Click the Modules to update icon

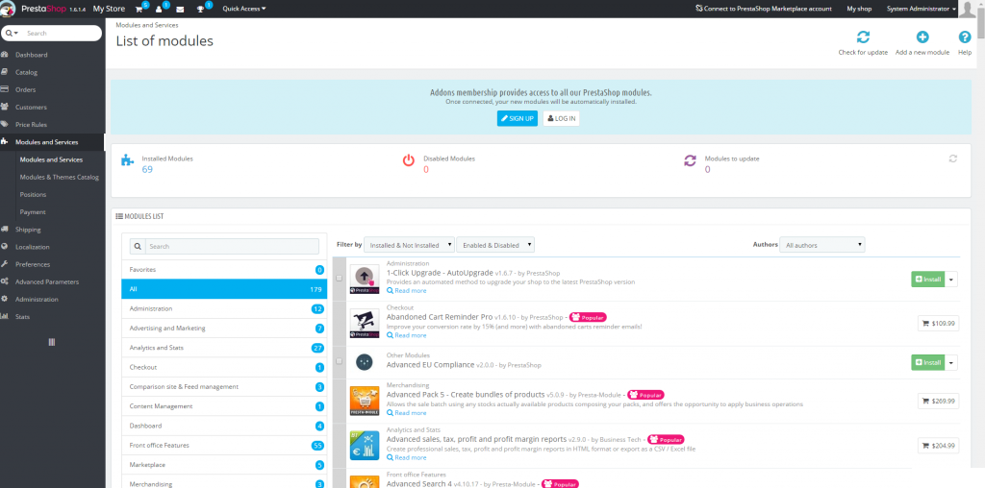click(690, 160)
